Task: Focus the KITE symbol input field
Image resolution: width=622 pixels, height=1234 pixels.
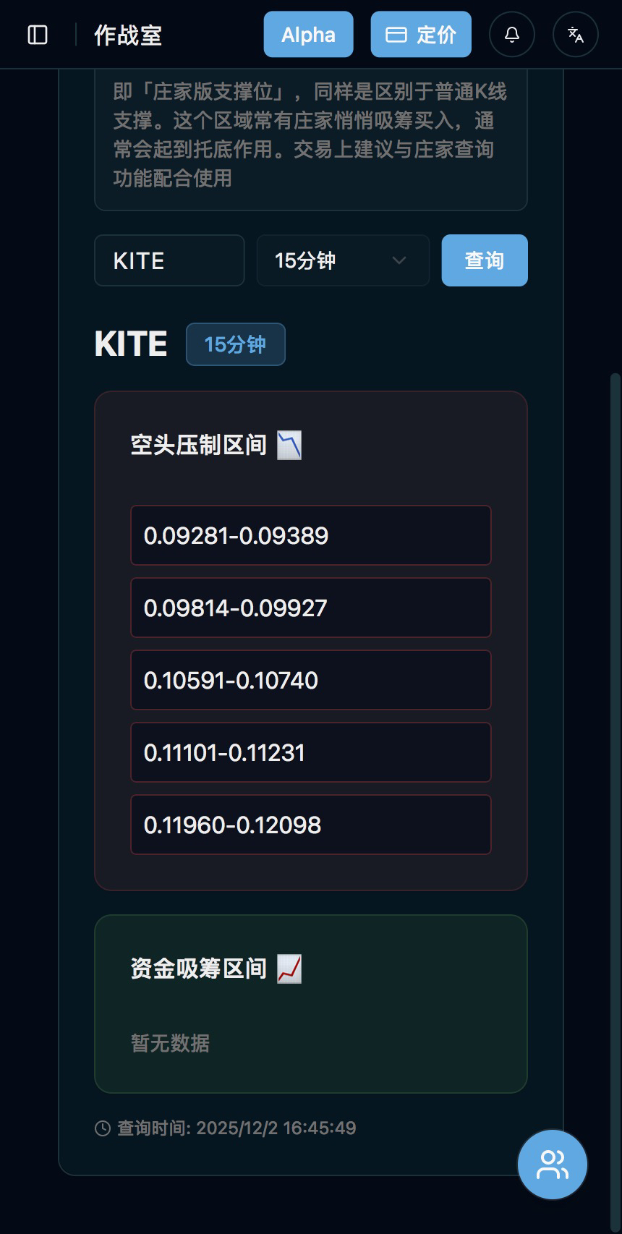Action: click(169, 260)
